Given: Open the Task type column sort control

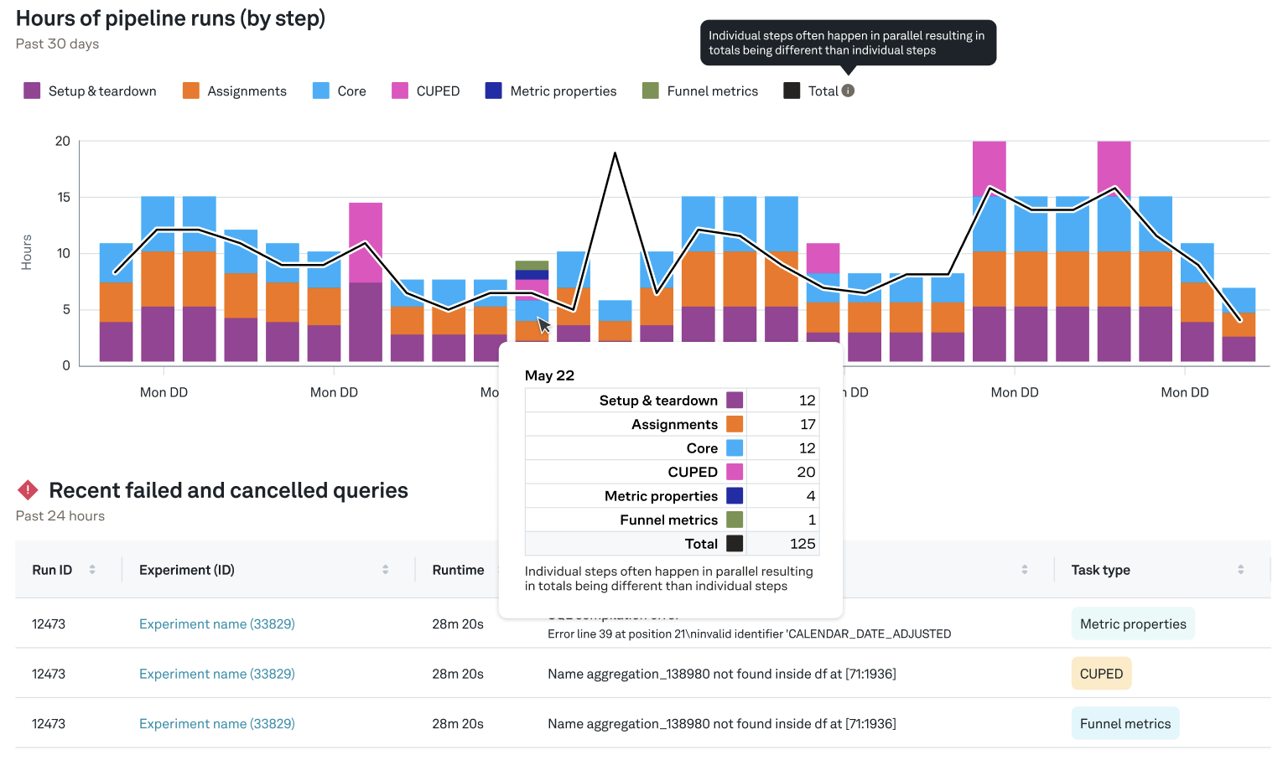Looking at the screenshot, I should click(x=1239, y=569).
